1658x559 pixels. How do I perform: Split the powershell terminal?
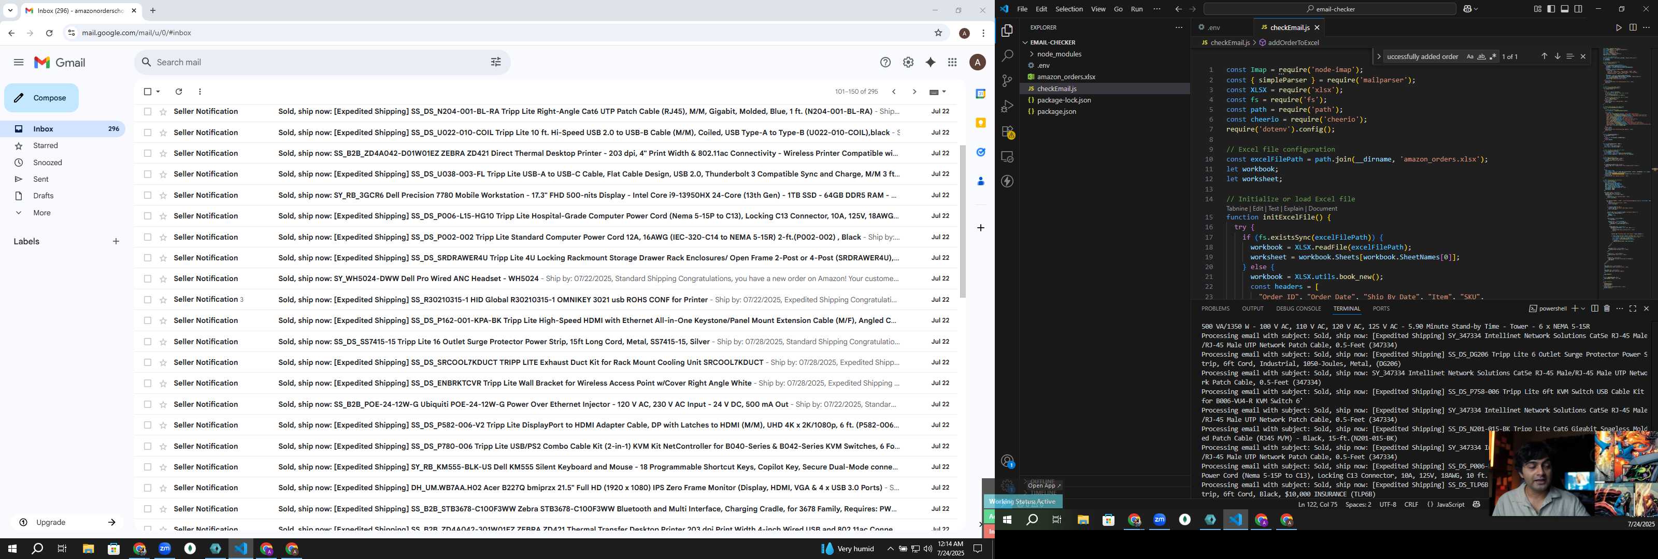click(x=1594, y=309)
